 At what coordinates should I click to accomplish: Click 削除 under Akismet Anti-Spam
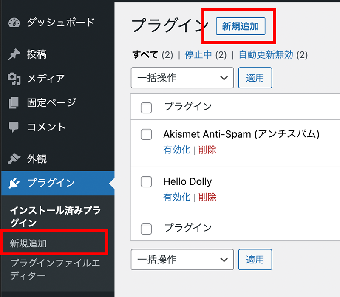pyautogui.click(x=207, y=150)
